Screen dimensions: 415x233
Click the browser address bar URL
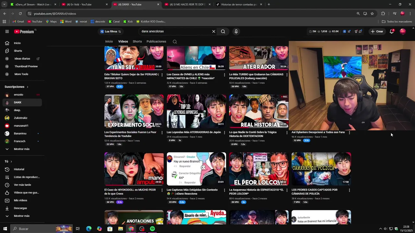[x=55, y=14]
